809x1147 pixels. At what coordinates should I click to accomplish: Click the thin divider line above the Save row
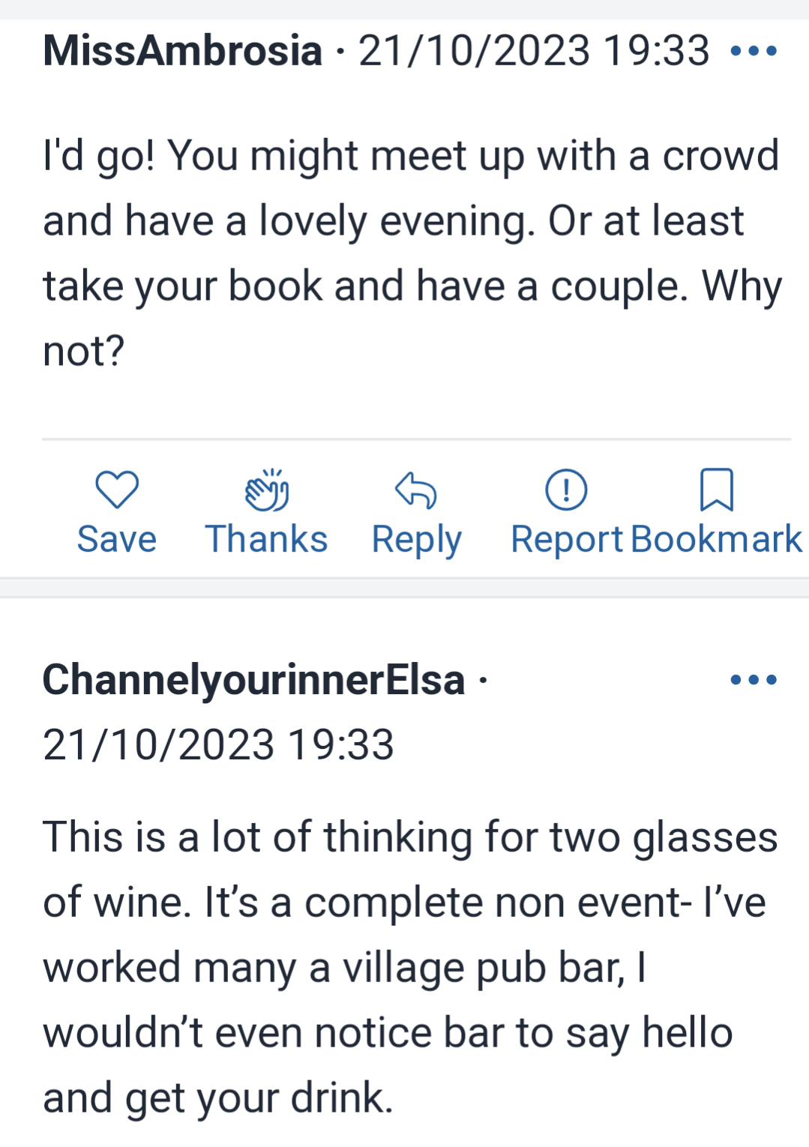(416, 439)
